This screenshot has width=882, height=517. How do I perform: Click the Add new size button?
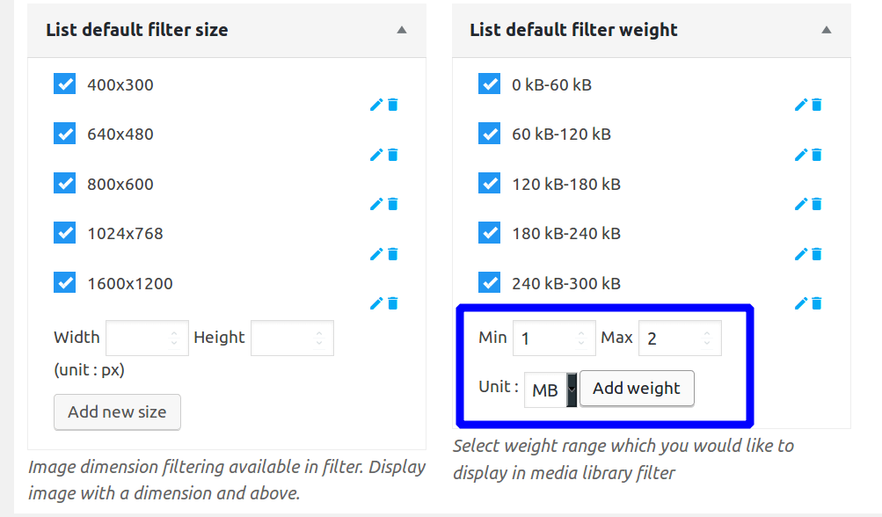pyautogui.click(x=117, y=411)
